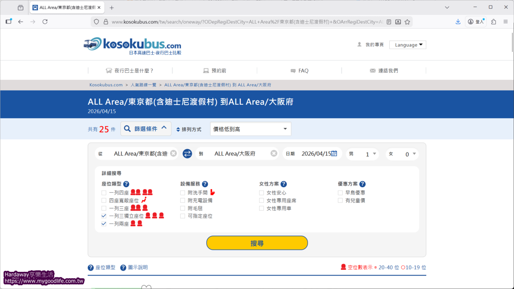Open the Language dropdown
This screenshot has width=514, height=289.
pyautogui.click(x=407, y=45)
